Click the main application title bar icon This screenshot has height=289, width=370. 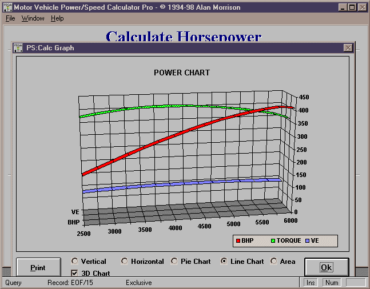coord(7,7)
